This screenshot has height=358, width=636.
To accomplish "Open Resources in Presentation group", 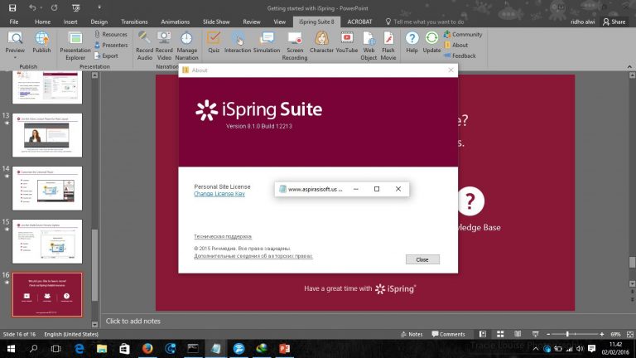I will [x=111, y=35].
